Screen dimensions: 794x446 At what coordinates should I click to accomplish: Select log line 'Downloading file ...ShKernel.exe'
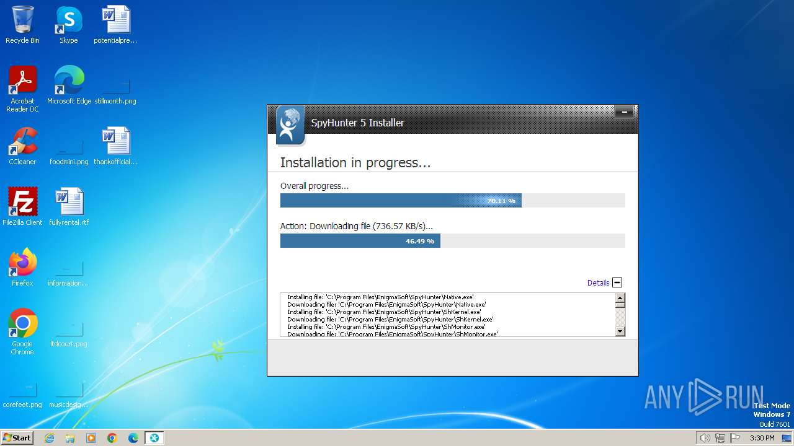point(390,320)
